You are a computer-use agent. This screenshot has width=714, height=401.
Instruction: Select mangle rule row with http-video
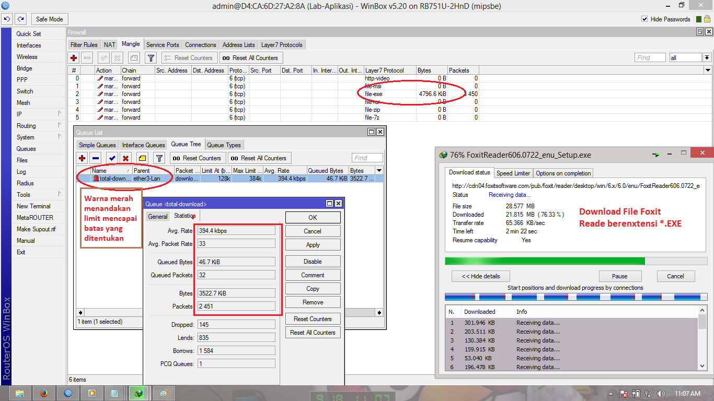[274, 78]
